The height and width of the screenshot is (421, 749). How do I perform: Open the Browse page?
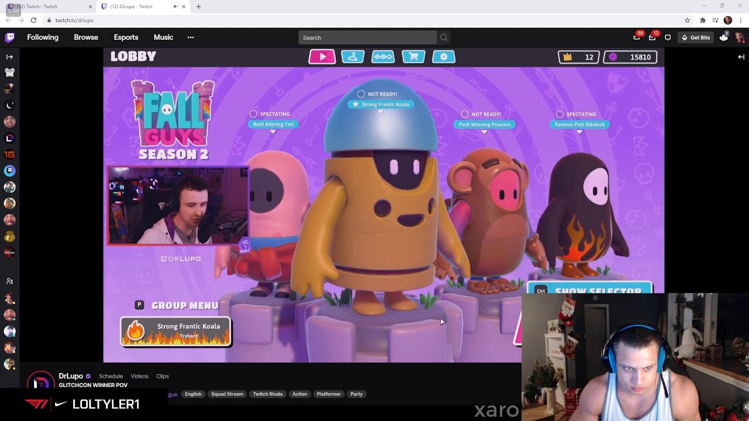(86, 37)
